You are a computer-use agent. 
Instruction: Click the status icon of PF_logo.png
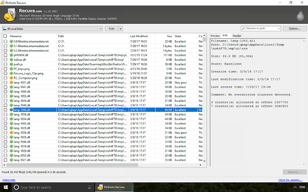12,69
